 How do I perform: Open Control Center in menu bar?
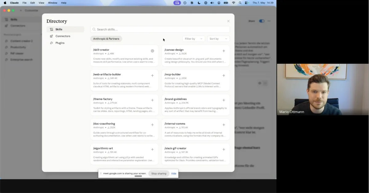coord(247,3)
